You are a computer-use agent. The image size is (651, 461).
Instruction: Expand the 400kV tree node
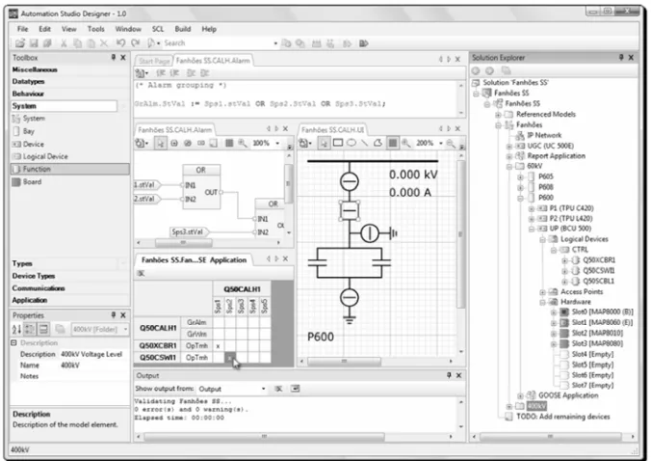pyautogui.click(x=509, y=406)
